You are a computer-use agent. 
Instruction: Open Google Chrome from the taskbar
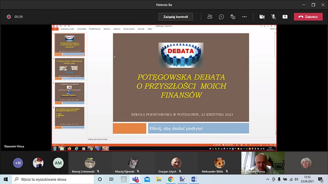point(170,179)
